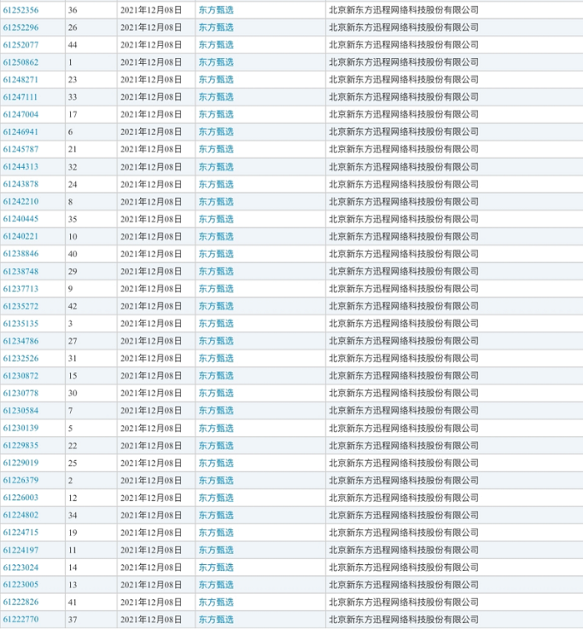Click applicant company cell in row 61234786

[x=403, y=341]
